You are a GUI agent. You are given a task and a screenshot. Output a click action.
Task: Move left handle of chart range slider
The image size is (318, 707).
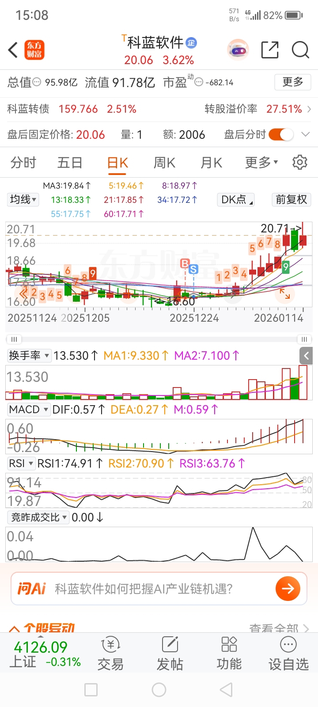click(x=14, y=339)
